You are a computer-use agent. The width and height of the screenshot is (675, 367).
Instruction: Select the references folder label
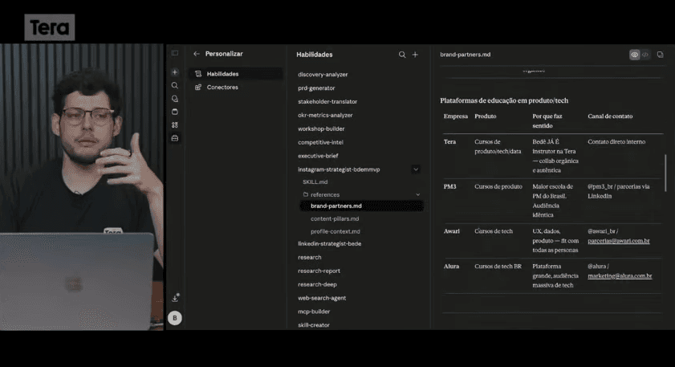click(325, 194)
